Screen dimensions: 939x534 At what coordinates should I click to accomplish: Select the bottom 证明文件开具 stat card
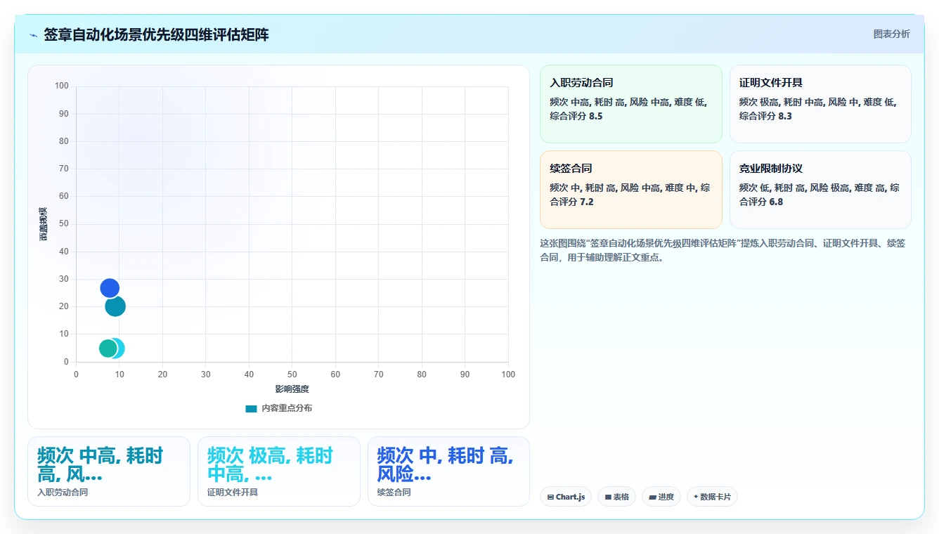coord(279,471)
